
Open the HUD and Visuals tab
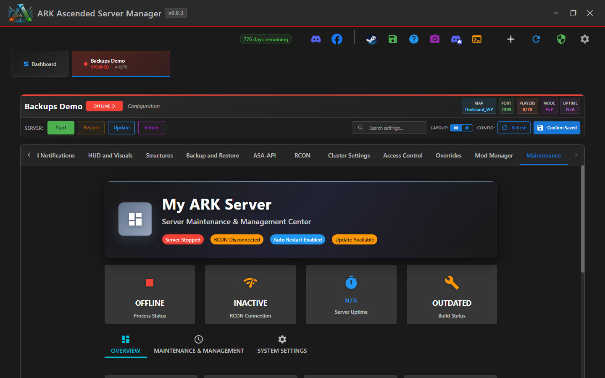pyautogui.click(x=110, y=155)
